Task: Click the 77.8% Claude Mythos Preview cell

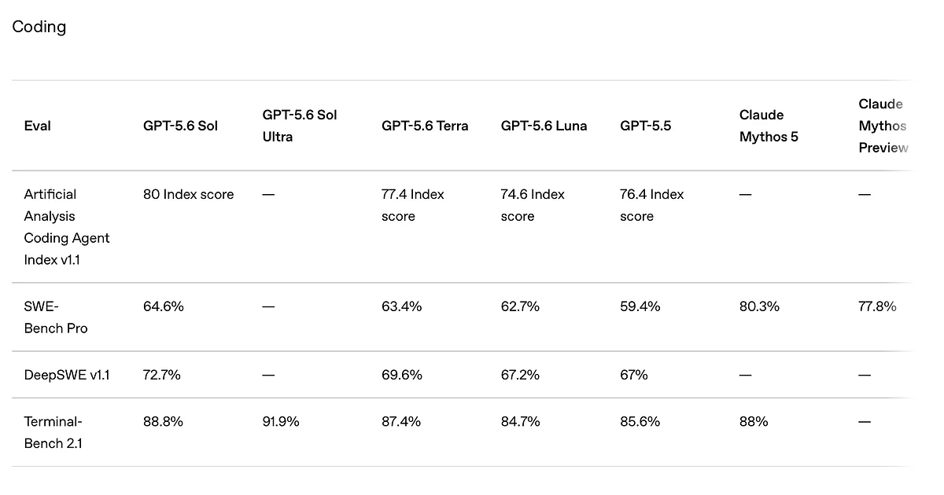Action: (877, 306)
